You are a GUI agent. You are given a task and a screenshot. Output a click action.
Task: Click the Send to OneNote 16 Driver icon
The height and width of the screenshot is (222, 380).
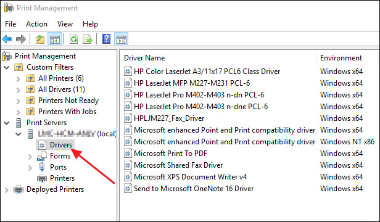click(x=128, y=189)
